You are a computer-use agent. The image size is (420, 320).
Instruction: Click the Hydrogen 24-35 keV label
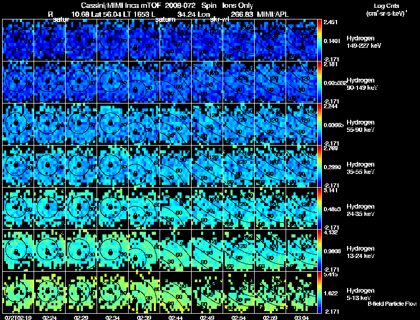coord(361,210)
